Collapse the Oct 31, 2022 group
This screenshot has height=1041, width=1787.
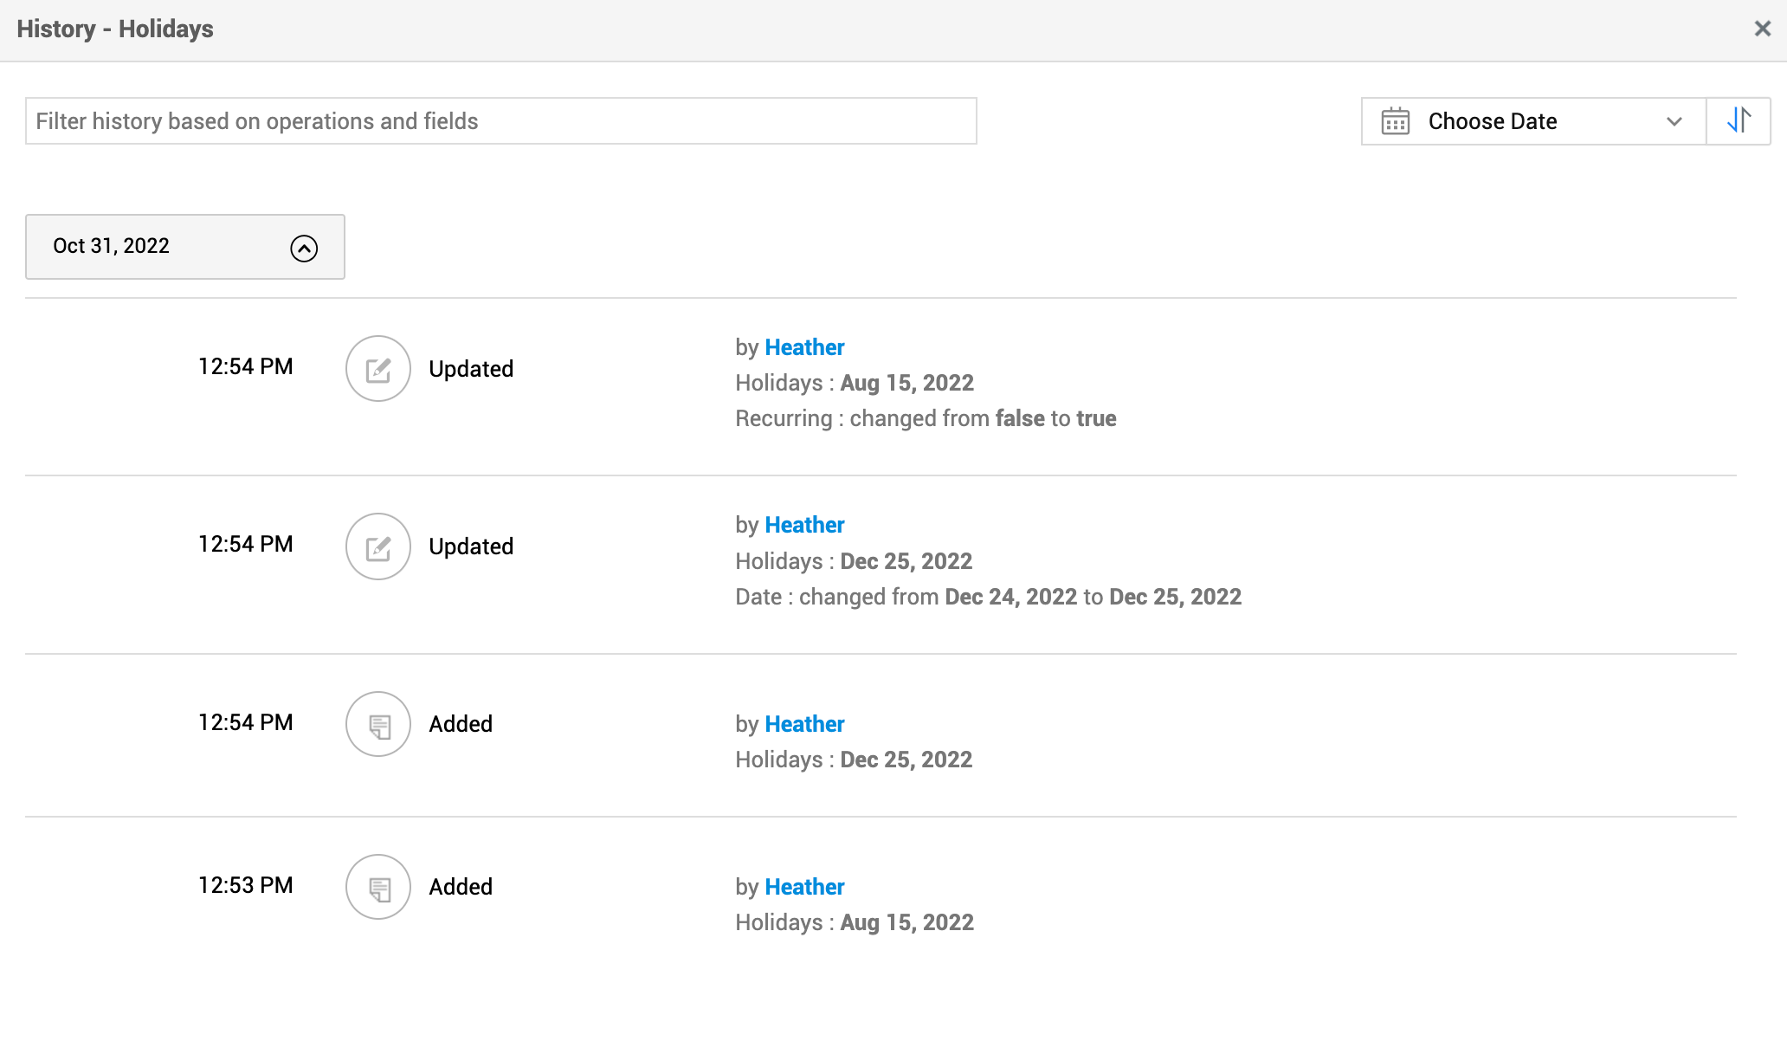(304, 248)
